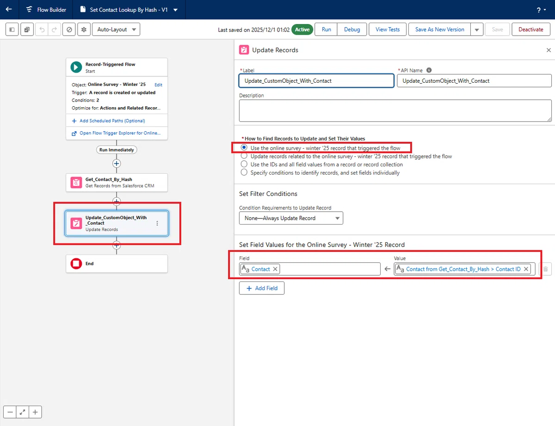
Task: Zoom out on the canvas
Action: click(10, 412)
